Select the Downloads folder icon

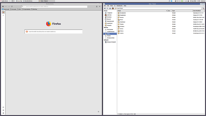pos(119,15)
